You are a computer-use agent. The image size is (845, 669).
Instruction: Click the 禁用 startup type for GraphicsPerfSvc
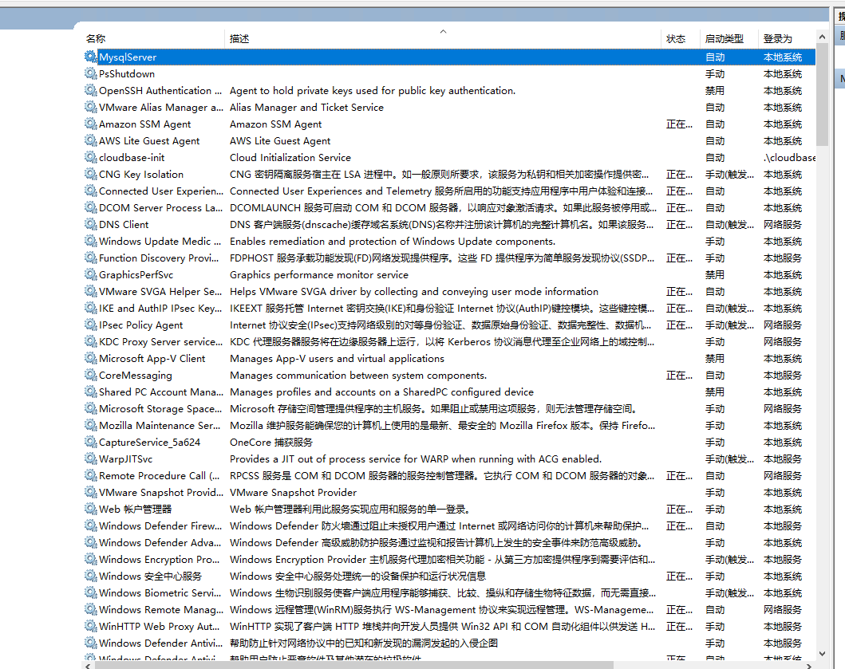point(715,275)
